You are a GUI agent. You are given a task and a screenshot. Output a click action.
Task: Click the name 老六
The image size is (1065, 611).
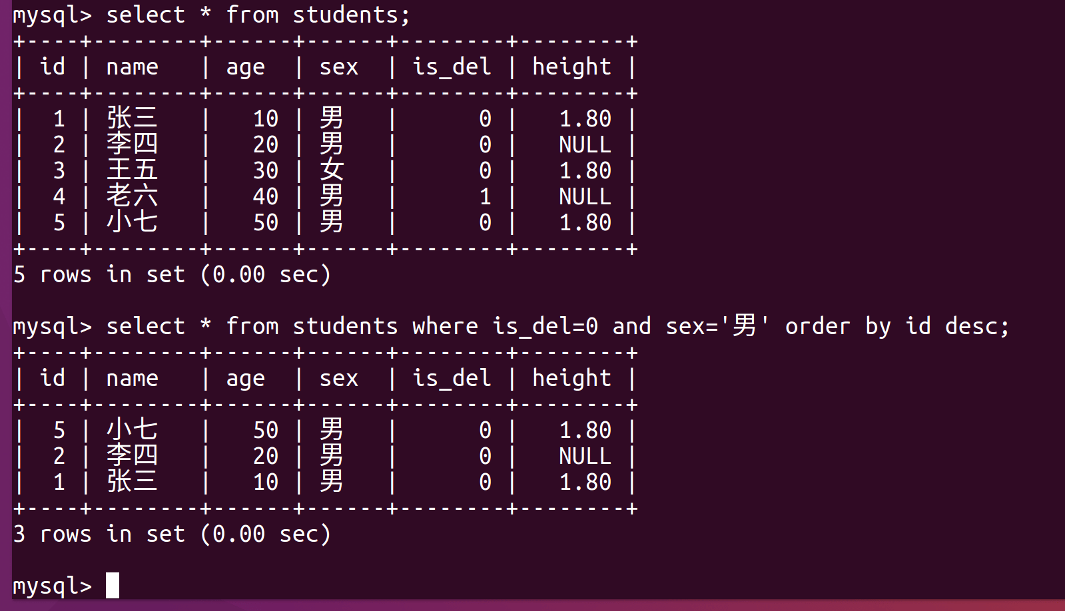[x=133, y=196]
